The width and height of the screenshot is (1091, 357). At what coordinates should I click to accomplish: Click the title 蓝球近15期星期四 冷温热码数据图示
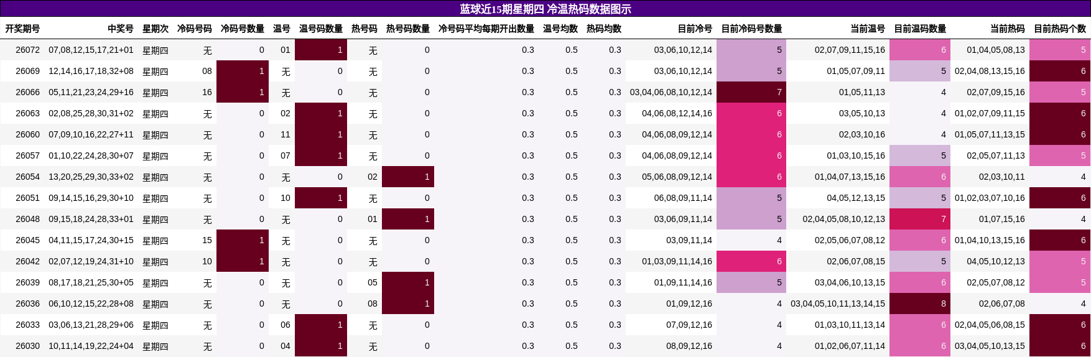[545, 9]
